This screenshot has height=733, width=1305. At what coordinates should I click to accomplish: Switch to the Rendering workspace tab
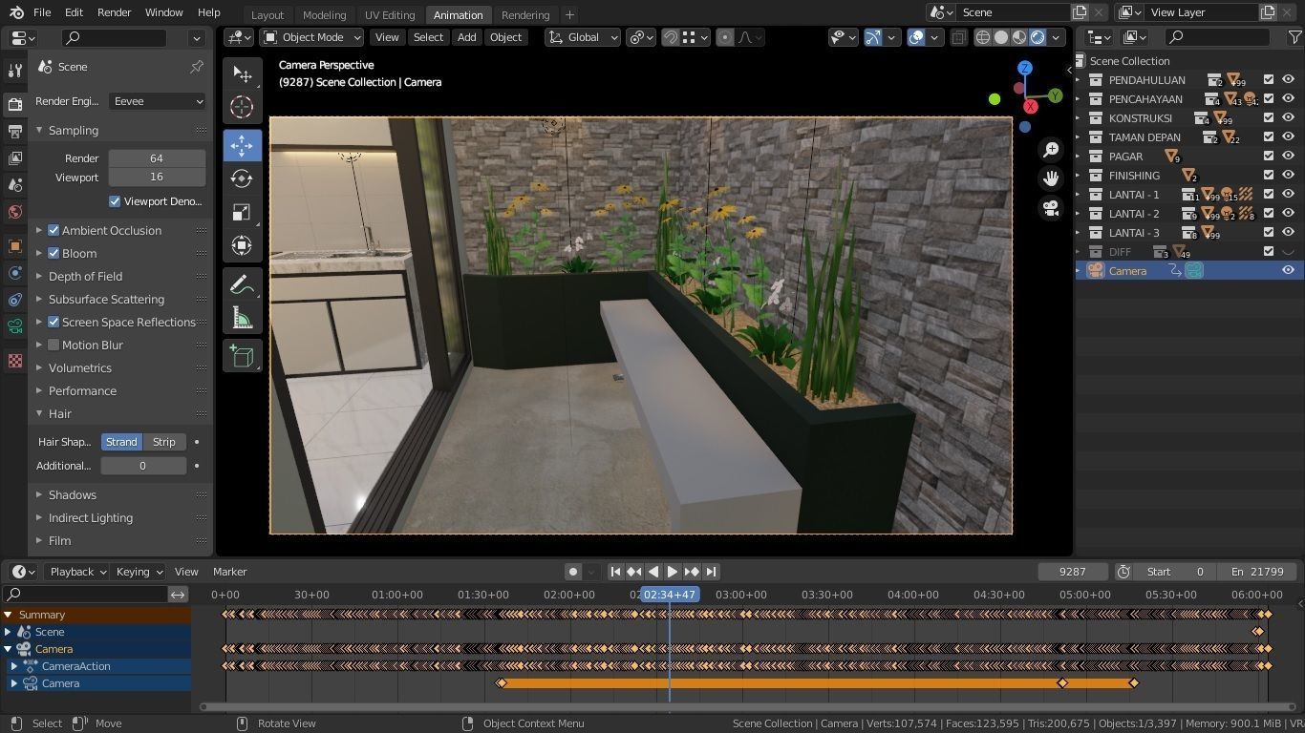[x=525, y=14]
